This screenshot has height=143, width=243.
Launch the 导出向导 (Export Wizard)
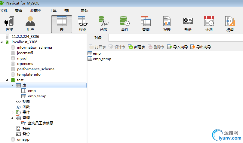coord(201,47)
